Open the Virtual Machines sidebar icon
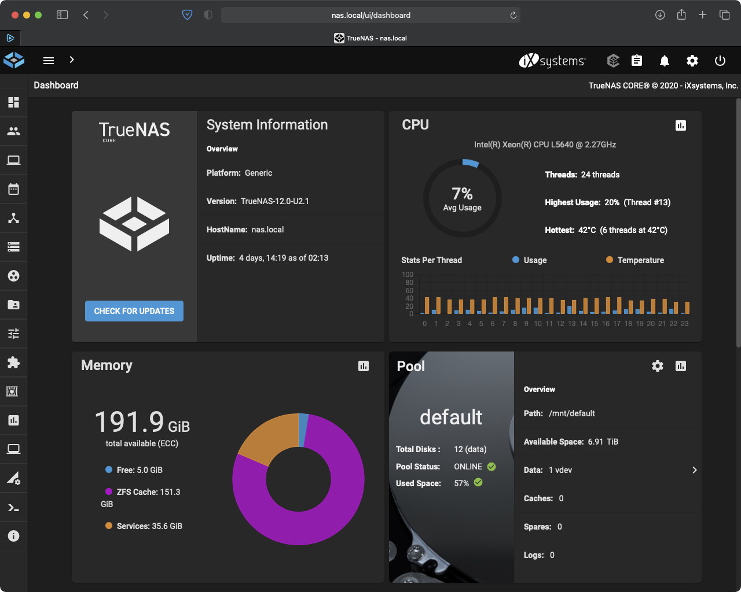The height and width of the screenshot is (592, 741). click(x=13, y=449)
